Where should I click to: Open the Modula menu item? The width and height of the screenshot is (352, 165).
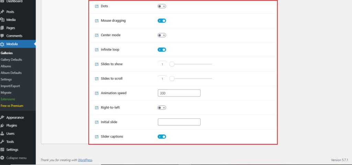tap(18, 44)
